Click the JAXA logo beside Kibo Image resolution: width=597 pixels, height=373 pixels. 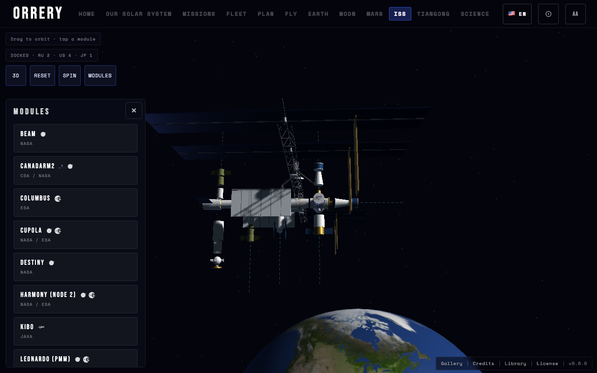click(x=41, y=327)
